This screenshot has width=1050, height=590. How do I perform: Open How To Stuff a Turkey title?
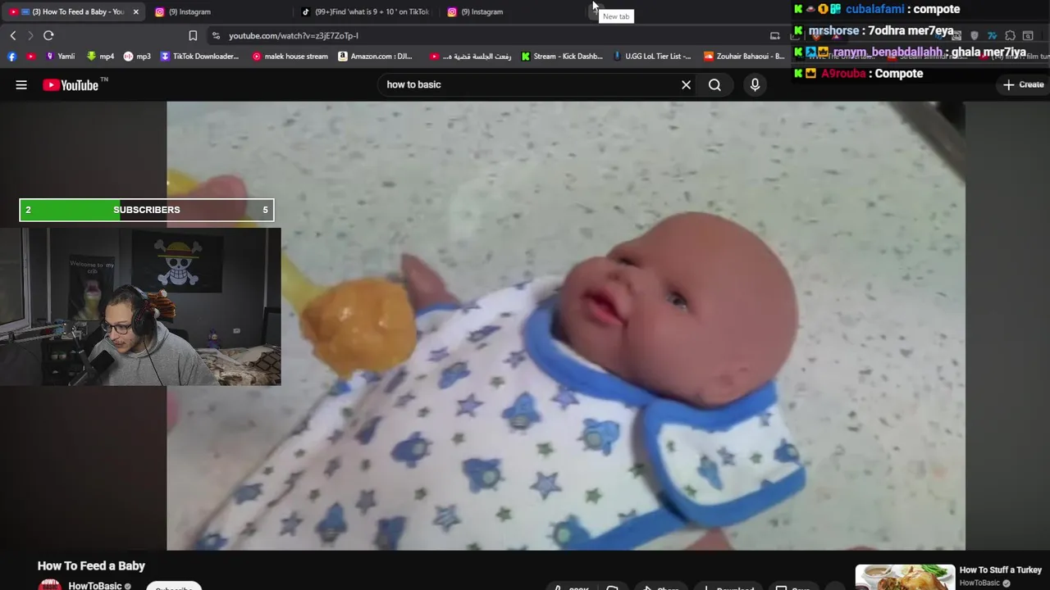point(1000,570)
